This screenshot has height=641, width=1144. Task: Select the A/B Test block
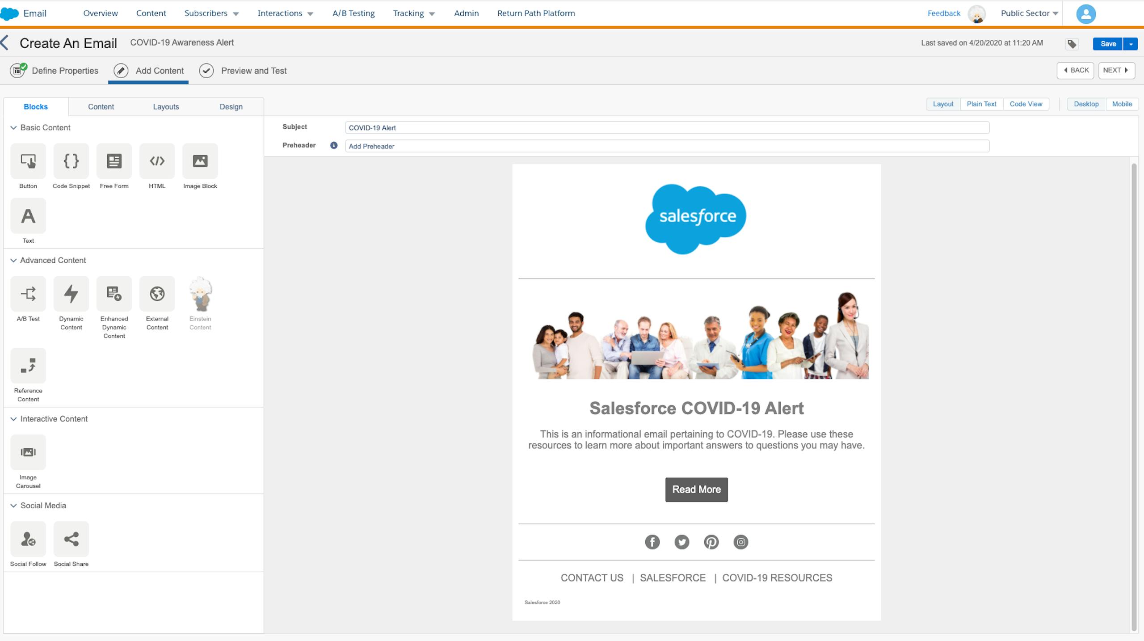(28, 294)
